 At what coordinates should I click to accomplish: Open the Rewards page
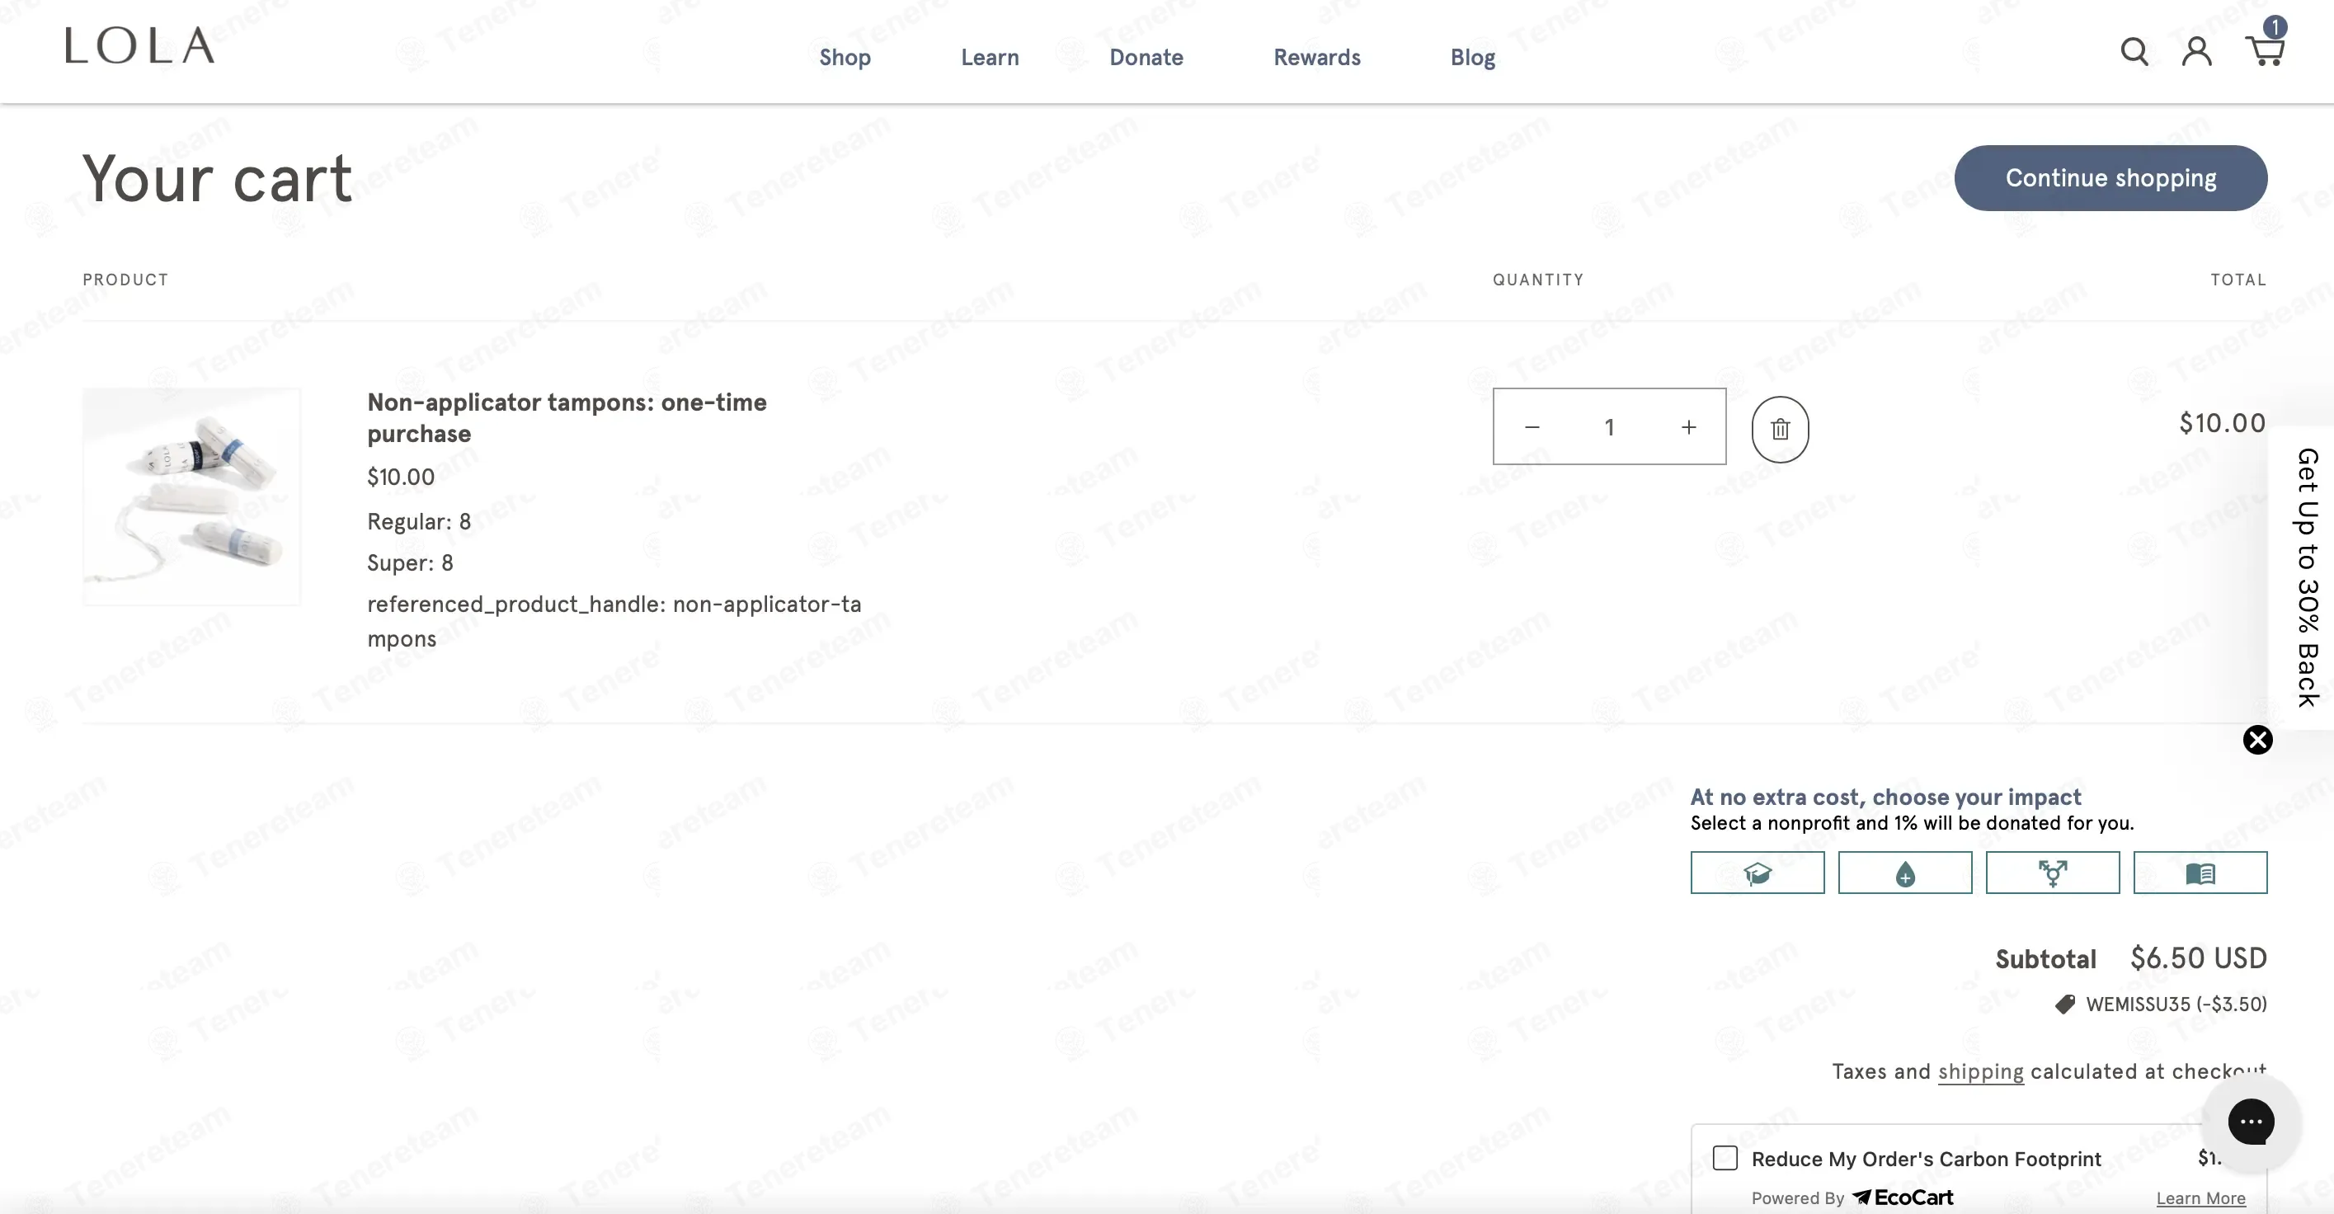[1316, 57]
